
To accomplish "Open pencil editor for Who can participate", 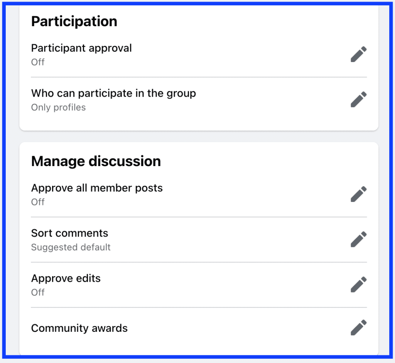I will [359, 99].
